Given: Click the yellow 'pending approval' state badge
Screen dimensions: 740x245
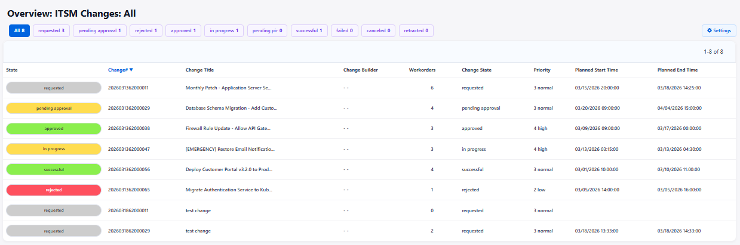Looking at the screenshot, I should click(x=54, y=108).
